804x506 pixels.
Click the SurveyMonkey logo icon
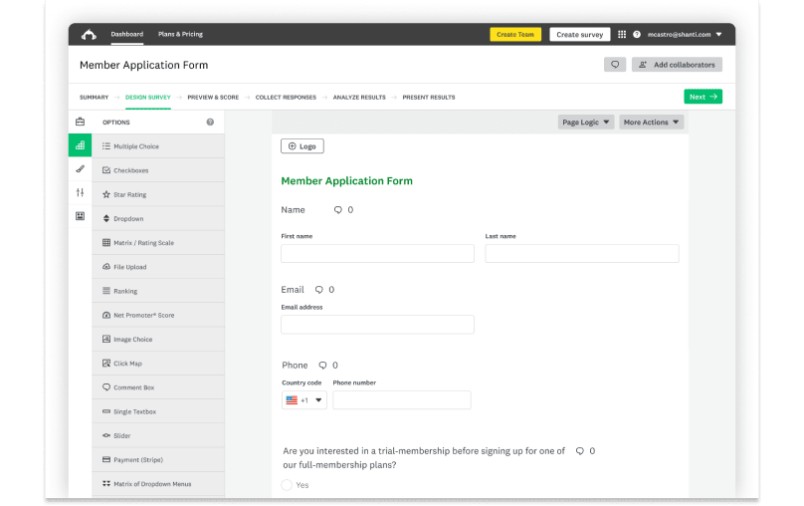[x=89, y=34]
